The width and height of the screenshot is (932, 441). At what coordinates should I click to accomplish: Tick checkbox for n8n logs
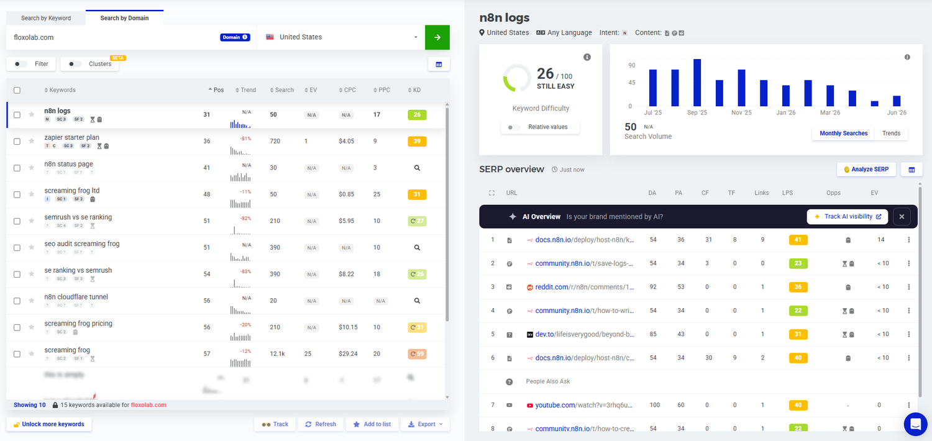tap(17, 115)
